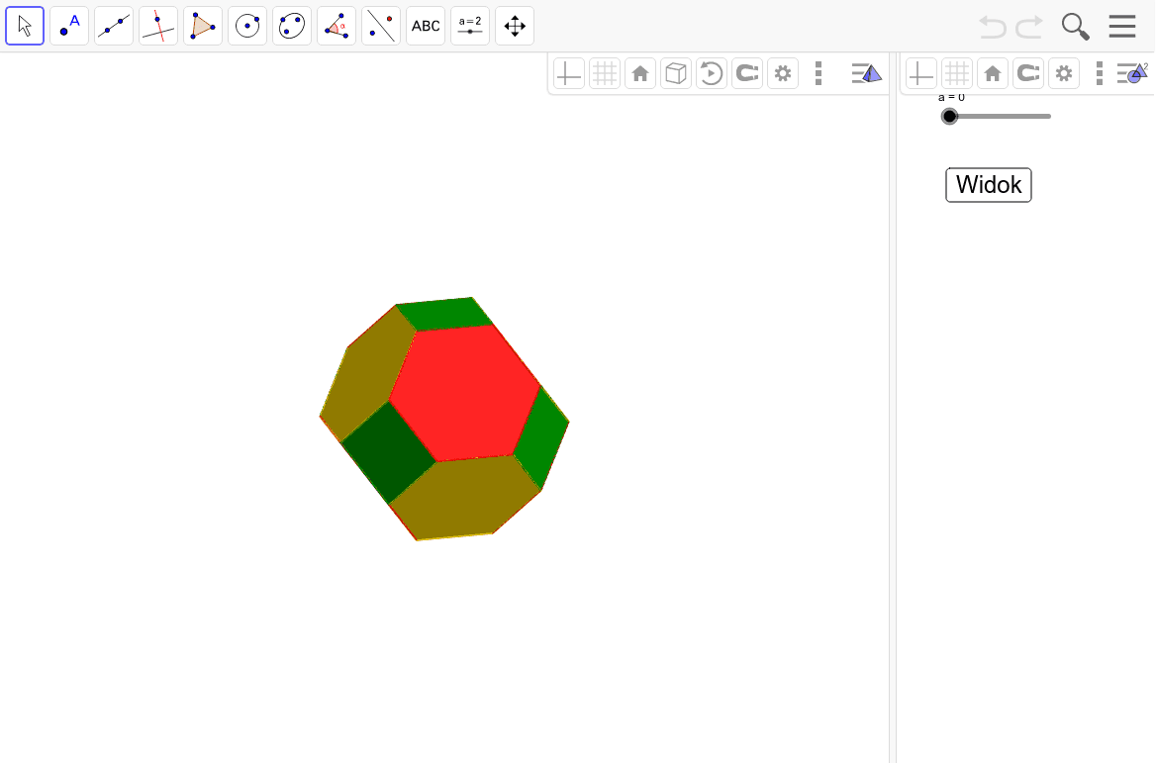The height and width of the screenshot is (765, 1156).
Task: Open 3D view settings gear
Action: [783, 73]
